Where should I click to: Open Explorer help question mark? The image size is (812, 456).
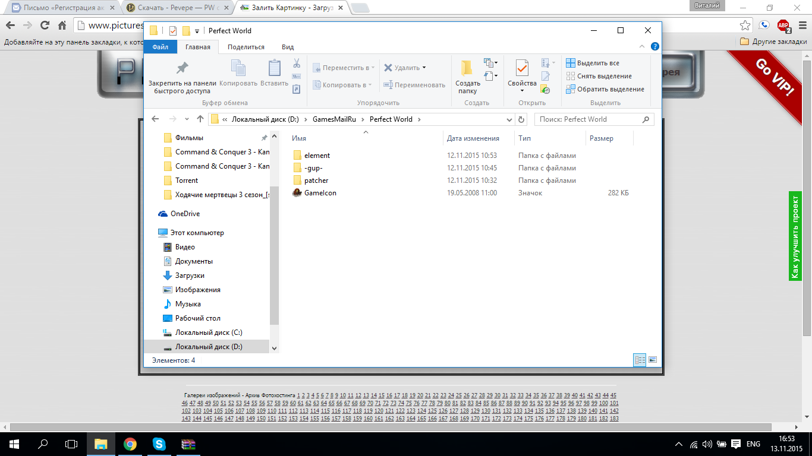pos(654,46)
